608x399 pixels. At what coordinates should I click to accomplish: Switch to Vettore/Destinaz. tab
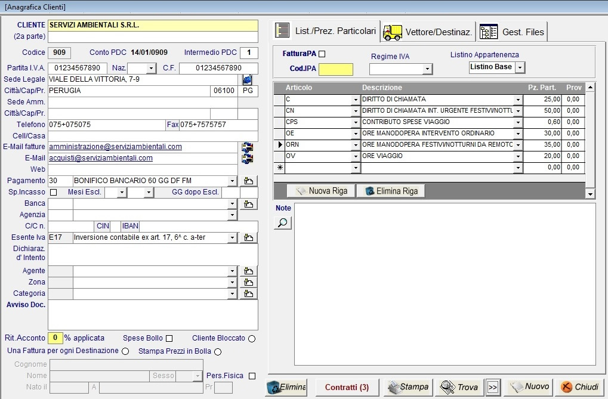tap(428, 32)
